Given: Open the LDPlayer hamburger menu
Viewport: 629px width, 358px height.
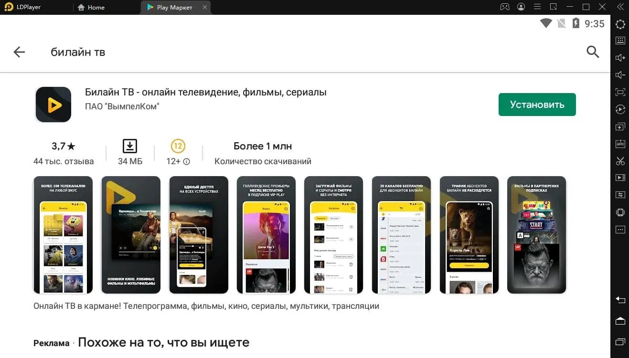Looking at the screenshot, I should click(537, 7).
